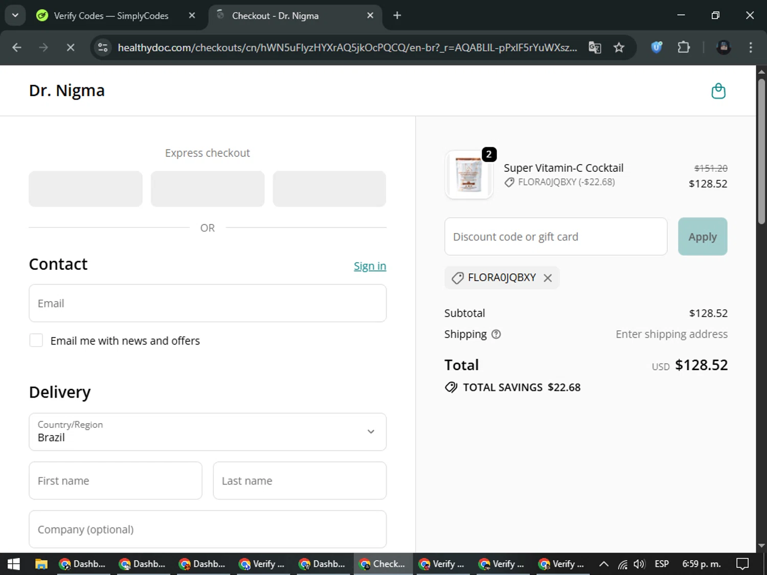Open the Bitwarden shield extension icon
The image size is (767, 575).
[657, 48]
